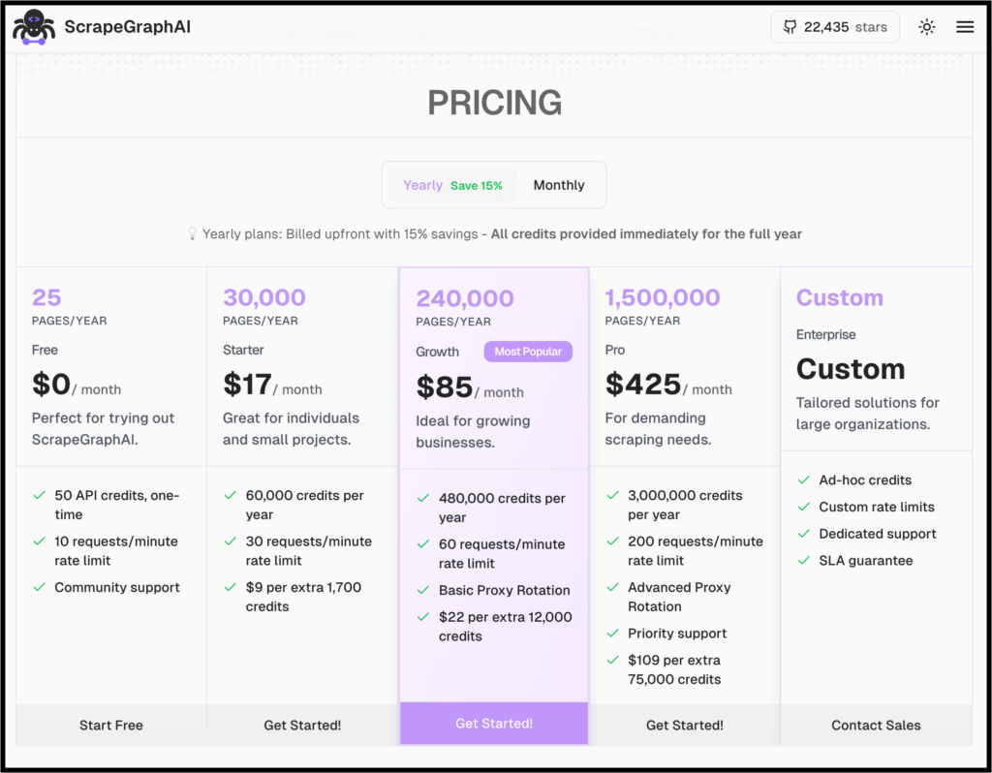Open the hamburger navigation menu

[965, 26]
